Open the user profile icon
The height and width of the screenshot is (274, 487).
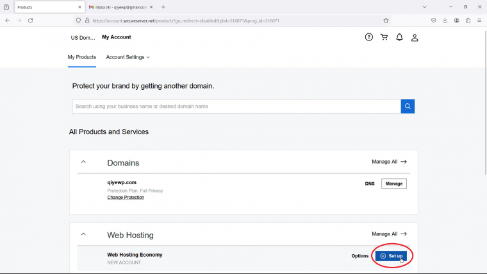(415, 38)
